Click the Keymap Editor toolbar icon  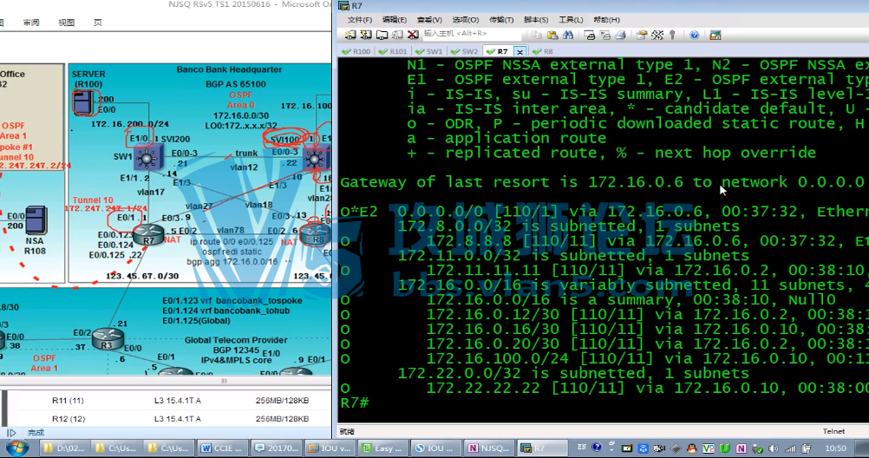tap(657, 35)
